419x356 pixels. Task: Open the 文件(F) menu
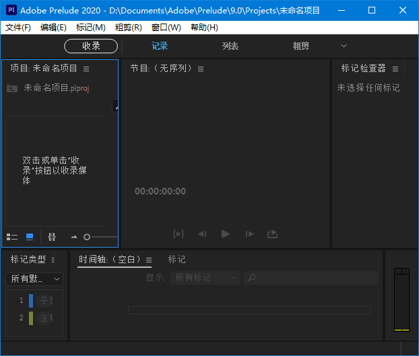[18, 28]
